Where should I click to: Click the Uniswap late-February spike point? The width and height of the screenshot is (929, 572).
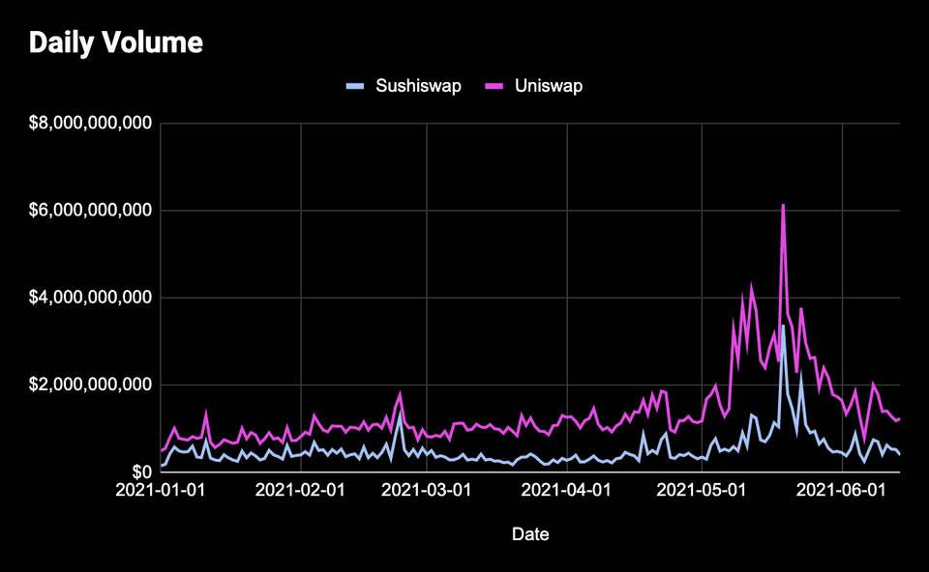coord(400,394)
